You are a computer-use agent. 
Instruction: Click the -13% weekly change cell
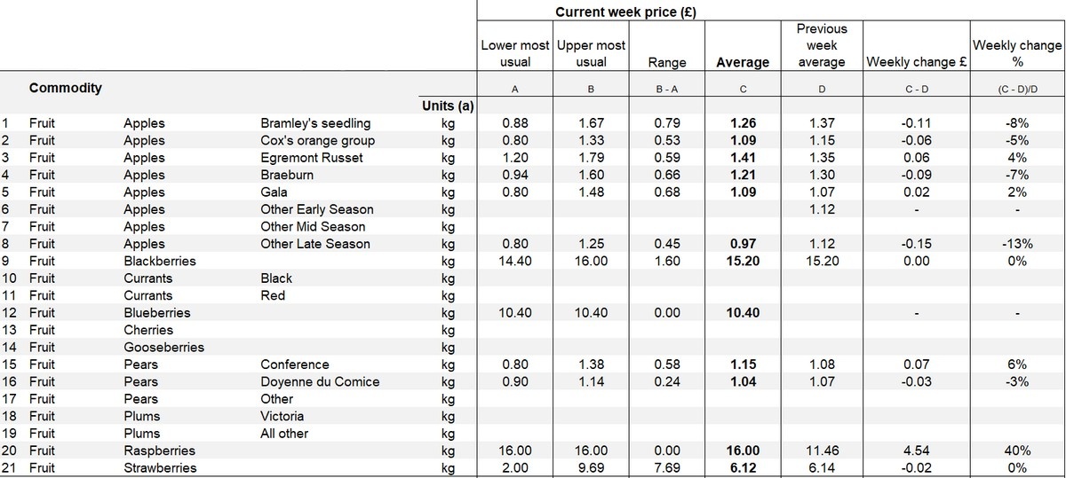[x=1017, y=244]
